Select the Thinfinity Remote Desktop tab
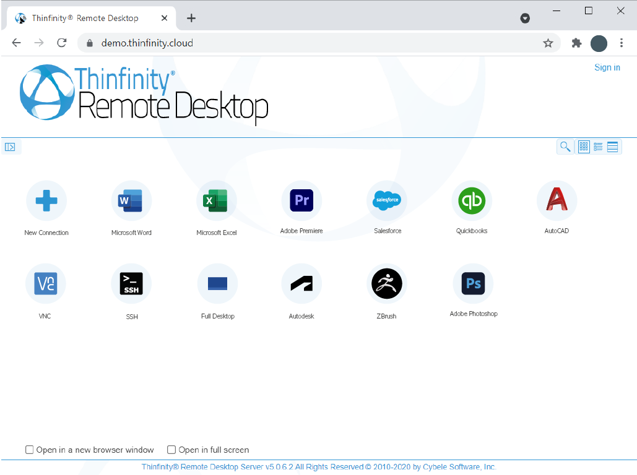637x475 pixels. pyautogui.click(x=92, y=19)
